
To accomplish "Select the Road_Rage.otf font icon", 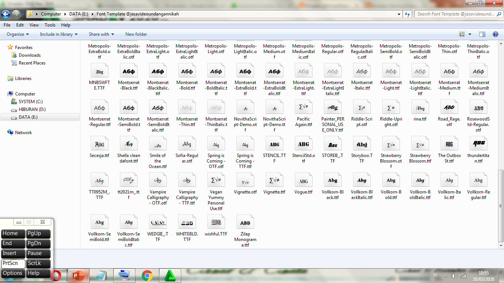I will [449, 107].
